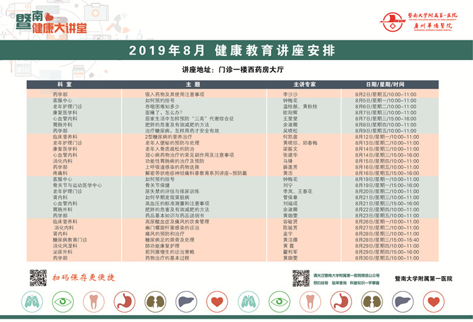Click the topic 功能性胃肠病的治疗及预防
This screenshot has height=322, width=473.
click(174, 161)
